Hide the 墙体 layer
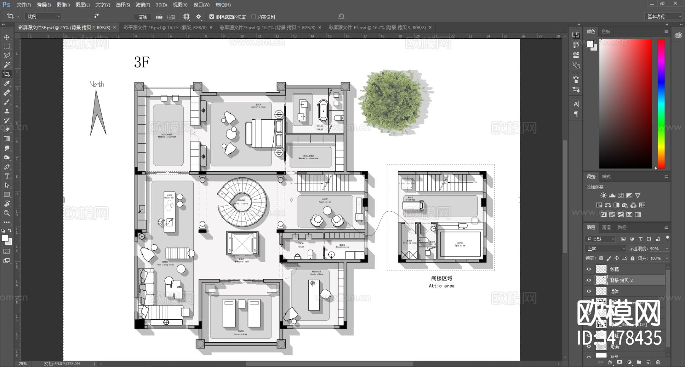Image resolution: width=685 pixels, height=367 pixels. [x=589, y=291]
